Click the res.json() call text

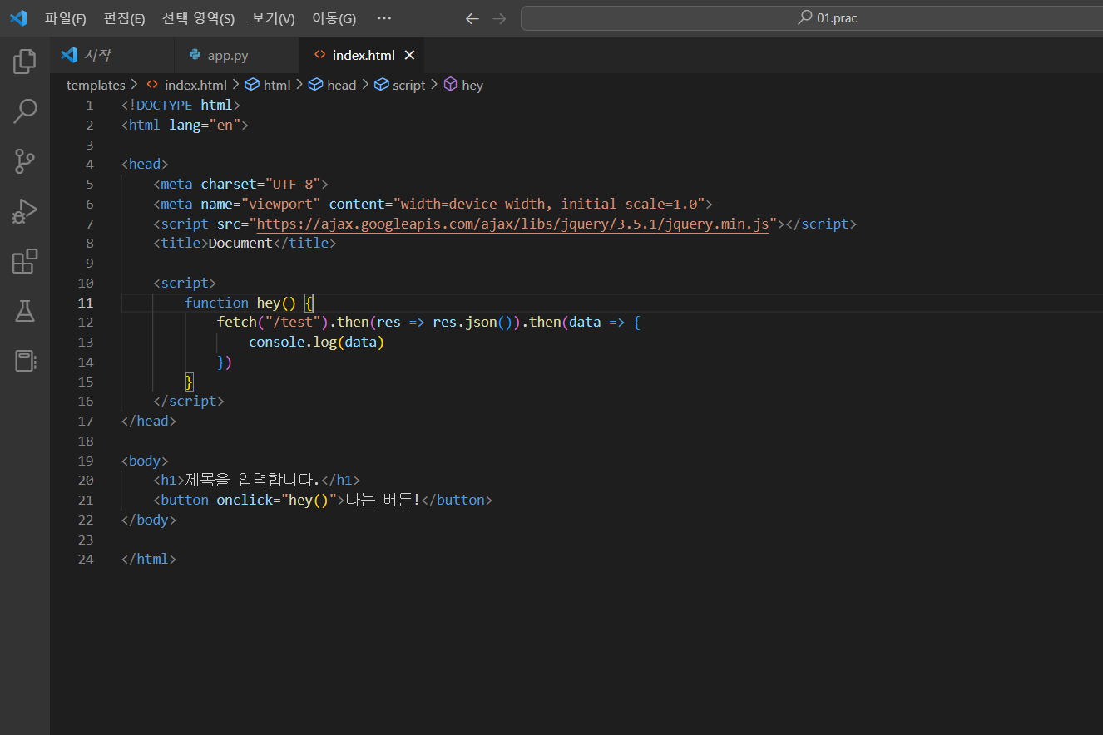pos(472,322)
